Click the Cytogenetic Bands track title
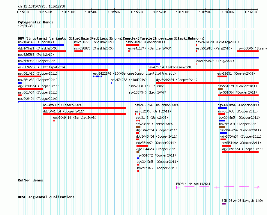 [x=36, y=22]
